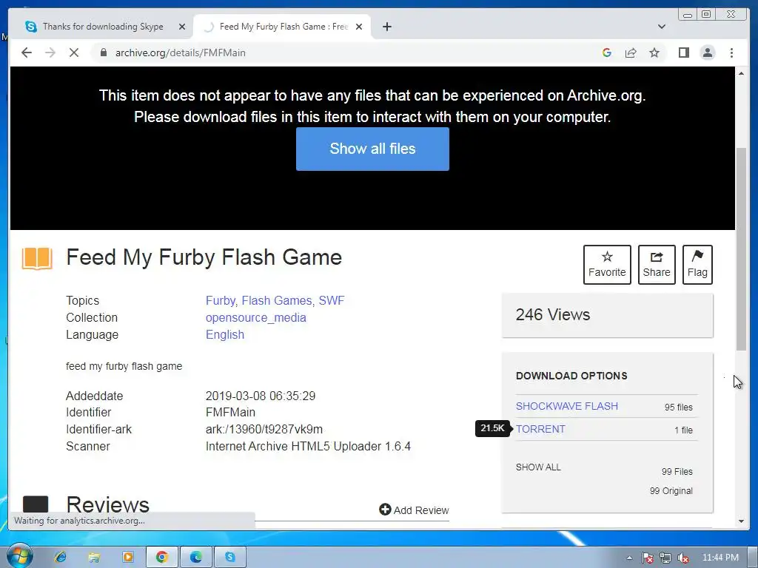This screenshot has height=568, width=758.
Task: Click the orange book texts icon
Action: click(37, 258)
